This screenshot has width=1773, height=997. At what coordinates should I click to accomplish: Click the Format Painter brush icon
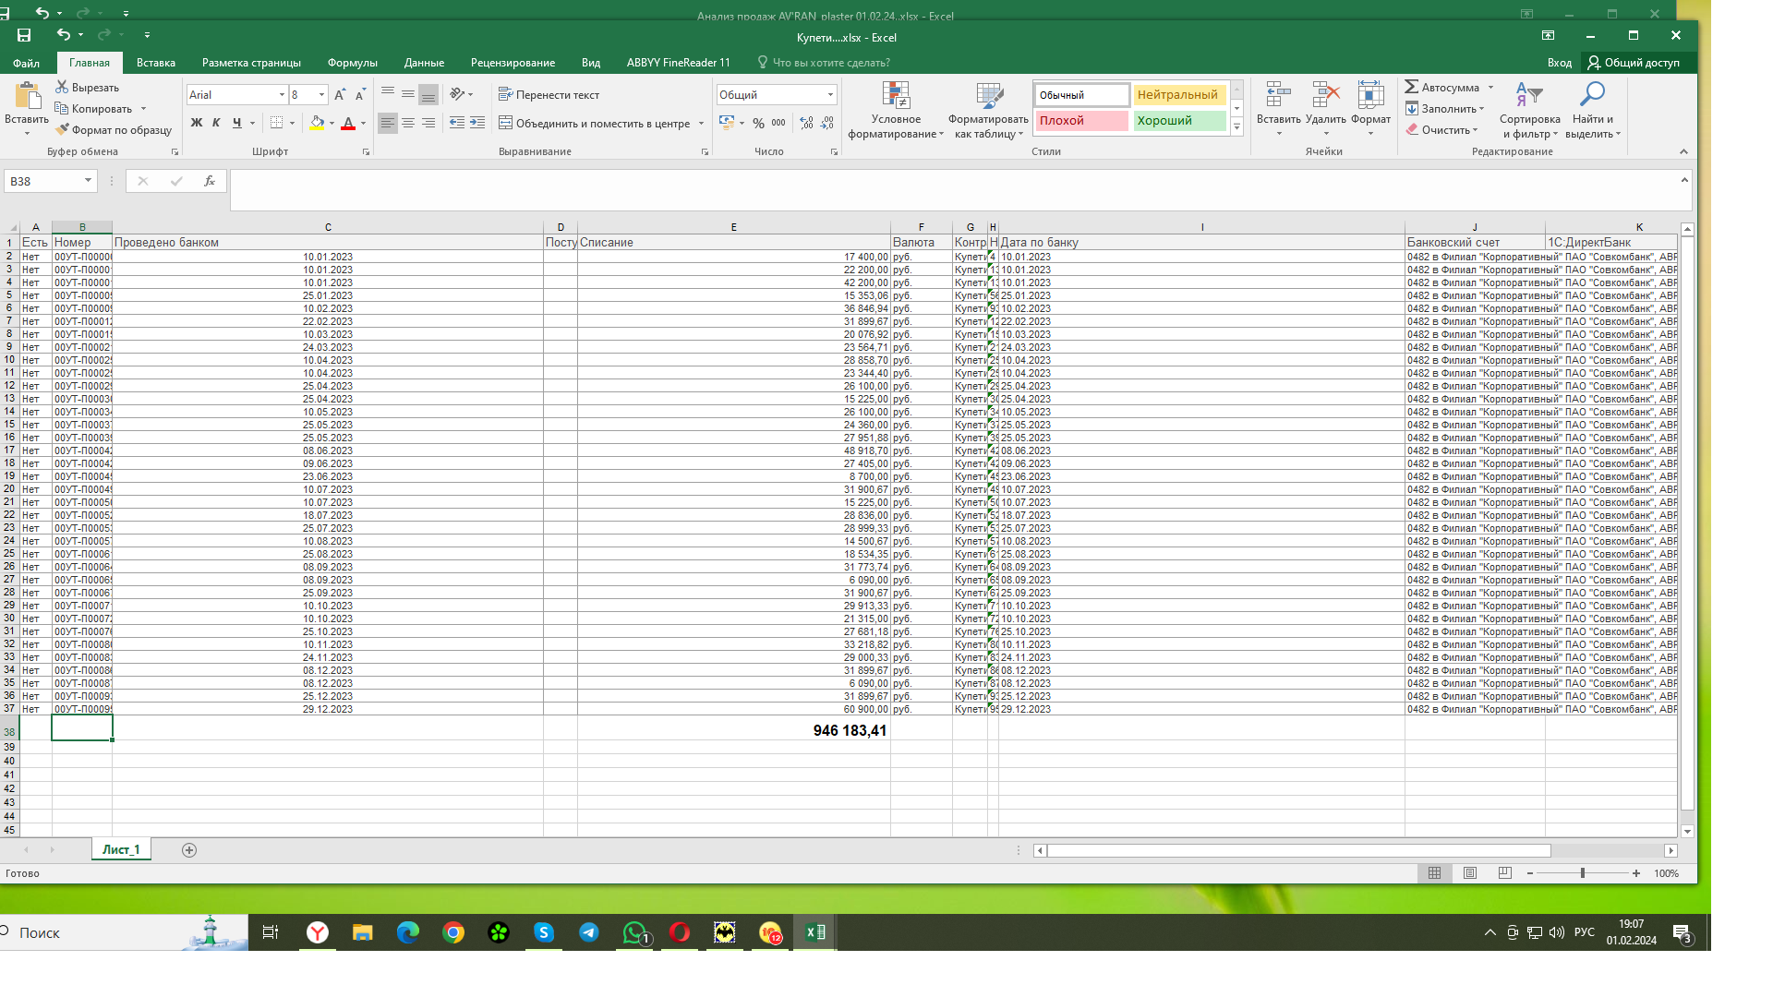[63, 130]
